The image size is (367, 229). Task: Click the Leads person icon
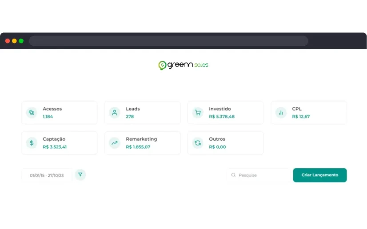tap(115, 113)
